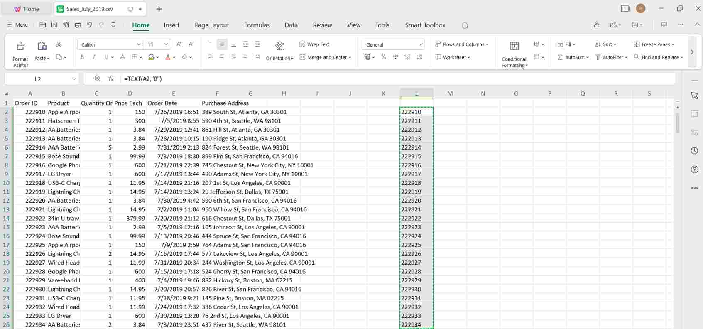This screenshot has height=329, width=703.
Task: Left-align cell contents
Action: 210,57
